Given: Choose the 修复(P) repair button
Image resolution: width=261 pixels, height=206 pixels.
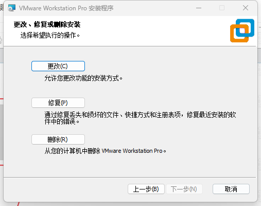Looking at the screenshot, I should (x=58, y=103).
